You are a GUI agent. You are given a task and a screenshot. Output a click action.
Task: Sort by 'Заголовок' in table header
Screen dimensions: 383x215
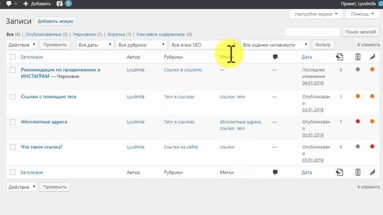pyautogui.click(x=32, y=57)
